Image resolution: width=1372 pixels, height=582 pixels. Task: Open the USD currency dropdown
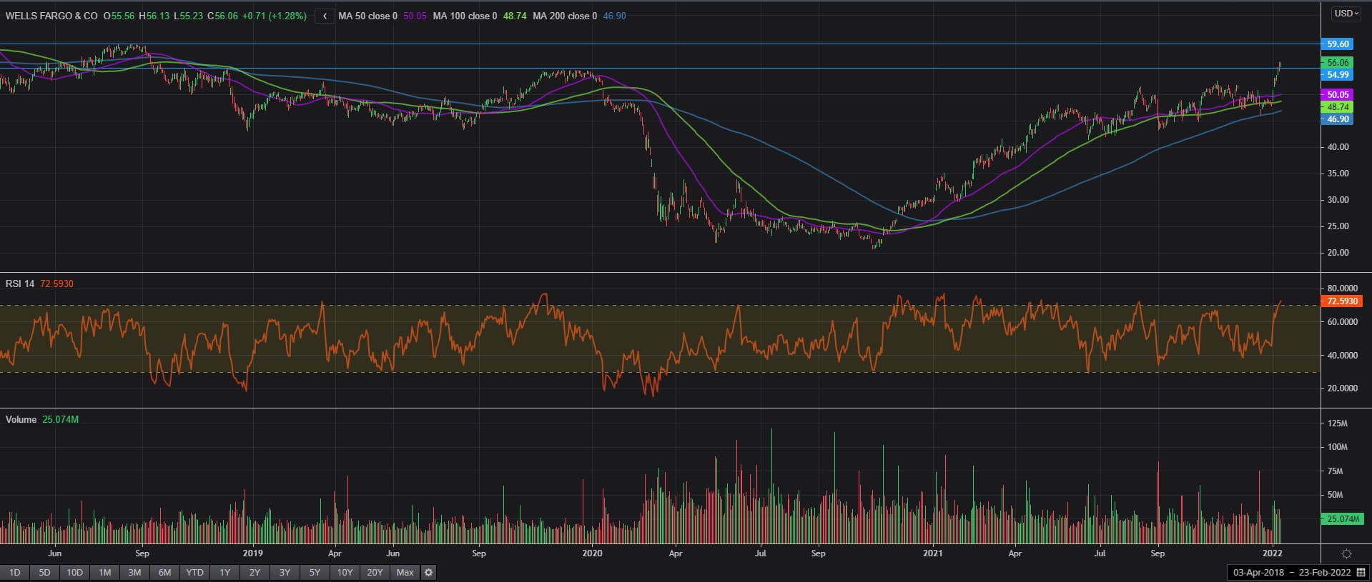1346,14
